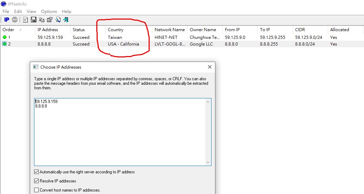Click inside the IP addresses text box
Screen dimensions: 364x194
tap(119, 133)
